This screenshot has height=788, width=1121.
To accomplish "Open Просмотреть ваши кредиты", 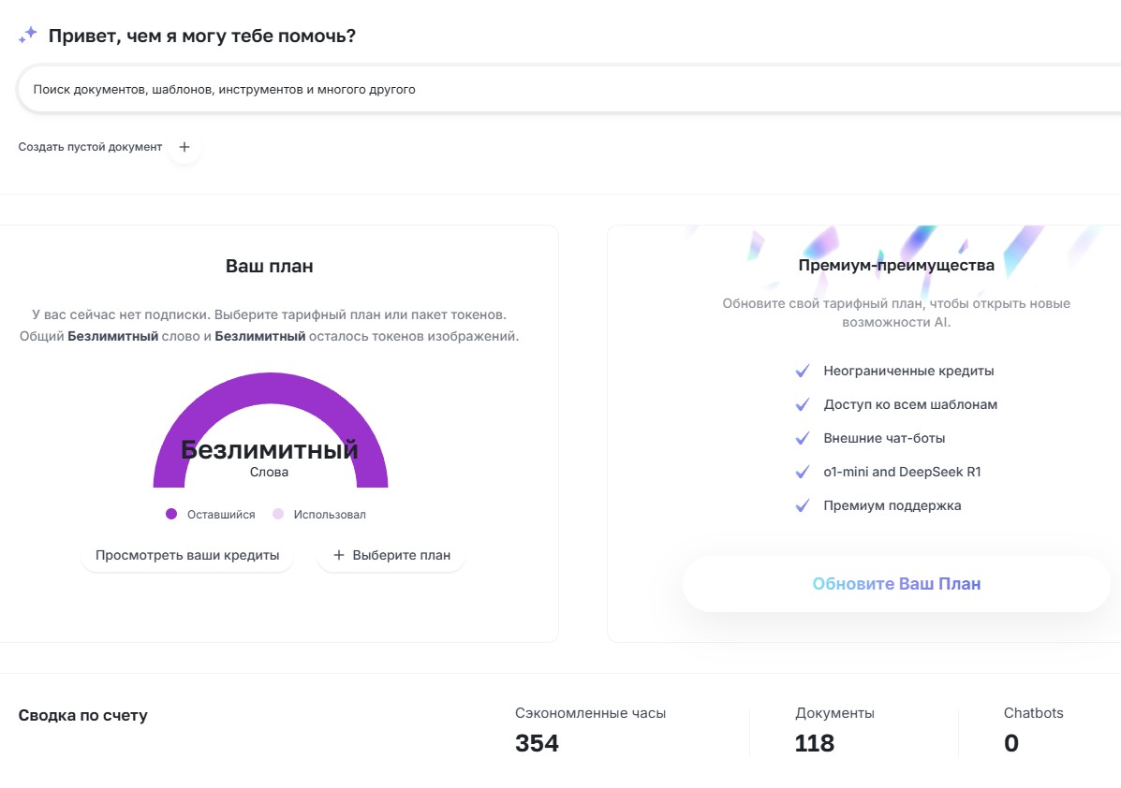I will 187,555.
